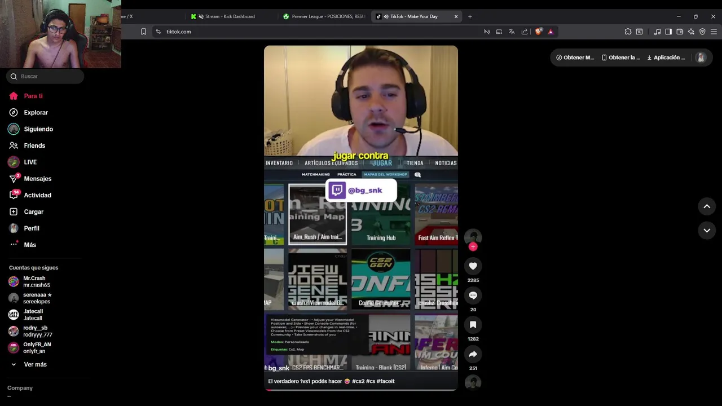Viewport: 722px width, 406px height.
Task: Open profile avatar menu at top right
Action: [701, 58]
